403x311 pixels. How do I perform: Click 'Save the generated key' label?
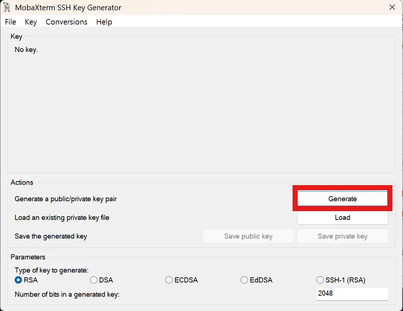(x=51, y=236)
